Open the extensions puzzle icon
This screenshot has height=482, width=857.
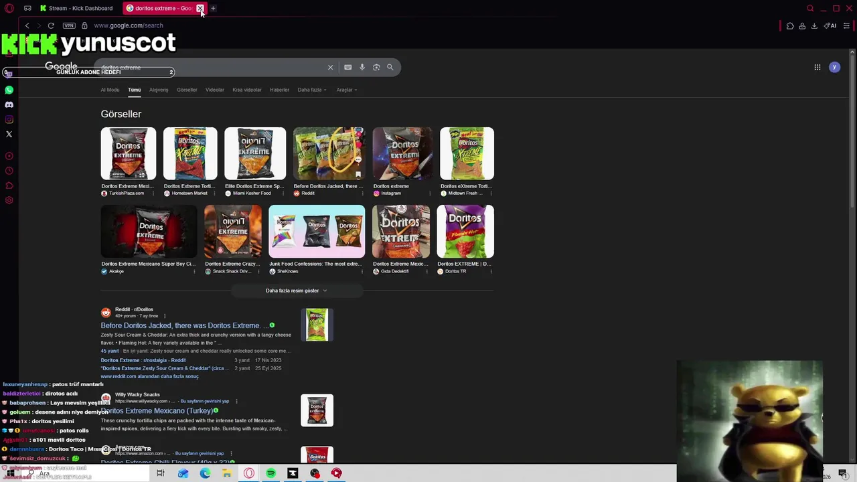[790, 25]
